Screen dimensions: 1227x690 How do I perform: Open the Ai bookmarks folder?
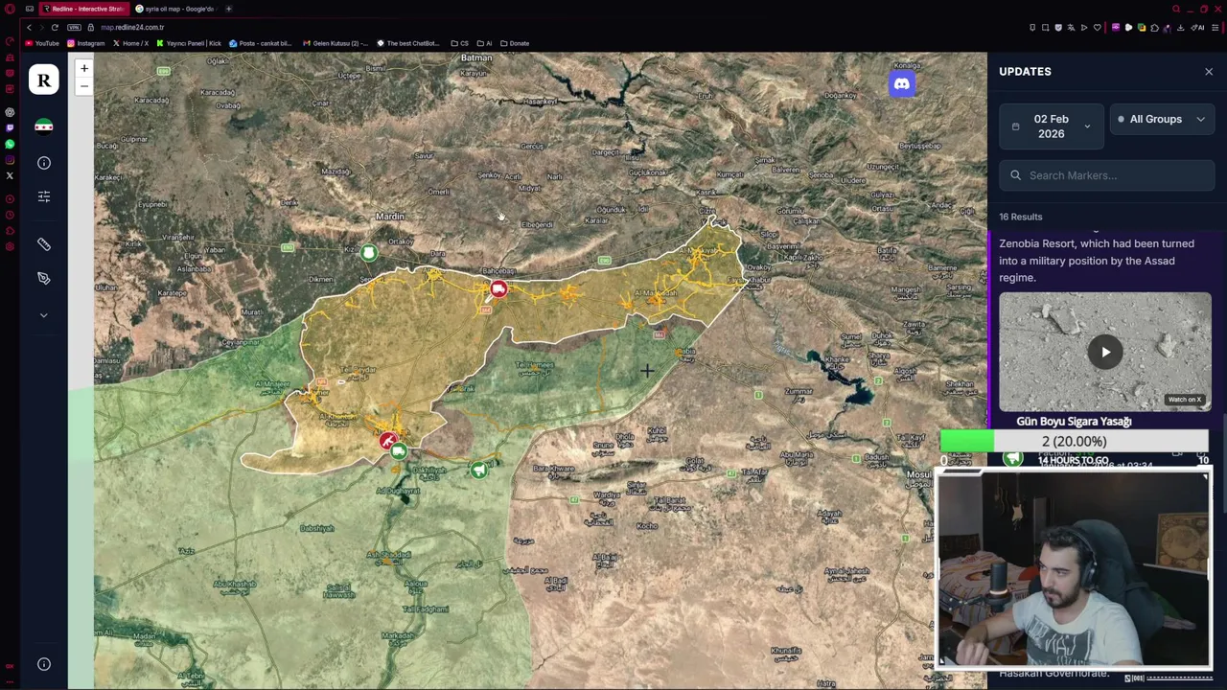point(484,43)
